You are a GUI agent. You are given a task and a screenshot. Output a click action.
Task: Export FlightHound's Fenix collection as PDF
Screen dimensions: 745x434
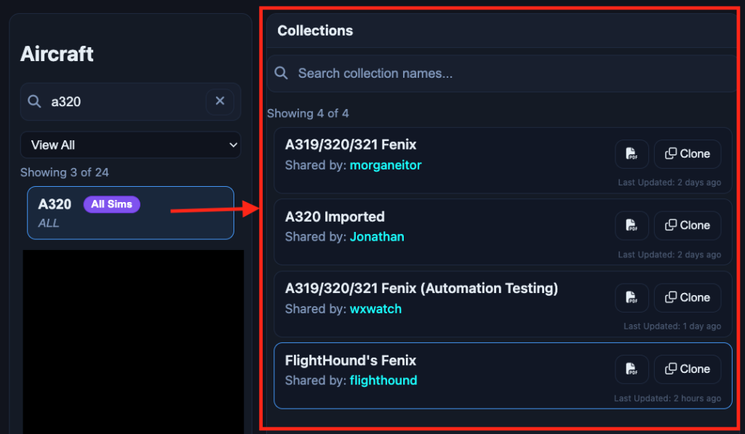click(632, 369)
